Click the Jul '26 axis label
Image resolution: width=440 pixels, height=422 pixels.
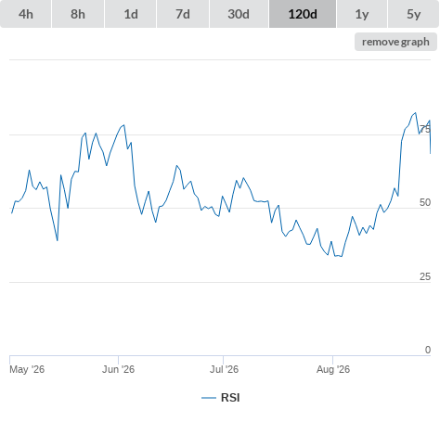point(224,369)
